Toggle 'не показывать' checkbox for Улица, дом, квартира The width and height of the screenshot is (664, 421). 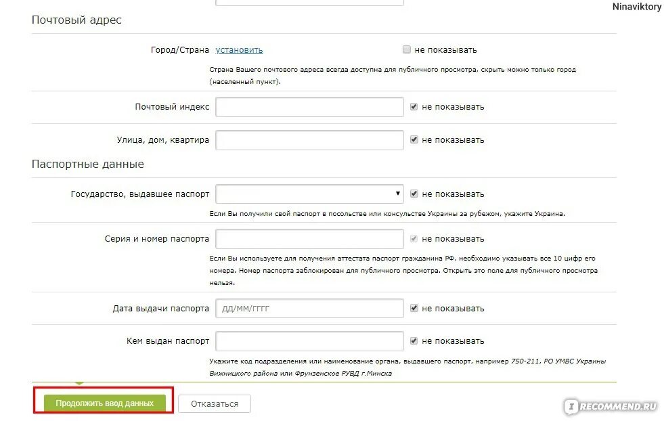(414, 139)
